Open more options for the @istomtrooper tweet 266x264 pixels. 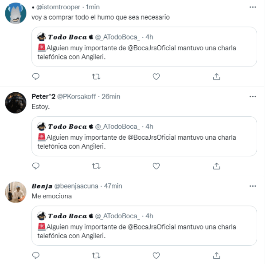coord(253,7)
